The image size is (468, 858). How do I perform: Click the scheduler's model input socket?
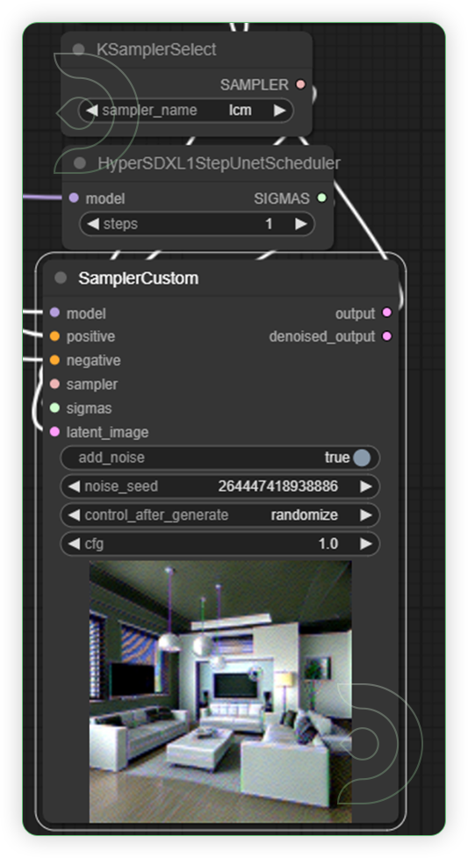pyautogui.click(x=74, y=198)
